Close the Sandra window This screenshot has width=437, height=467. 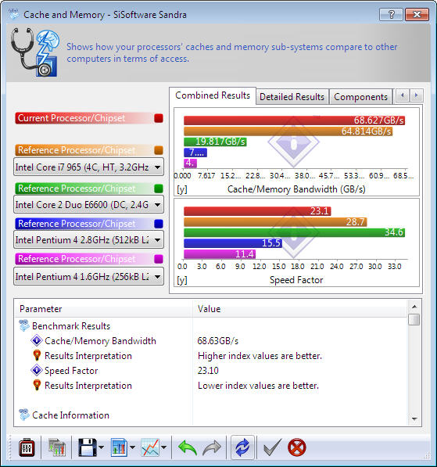417,14
